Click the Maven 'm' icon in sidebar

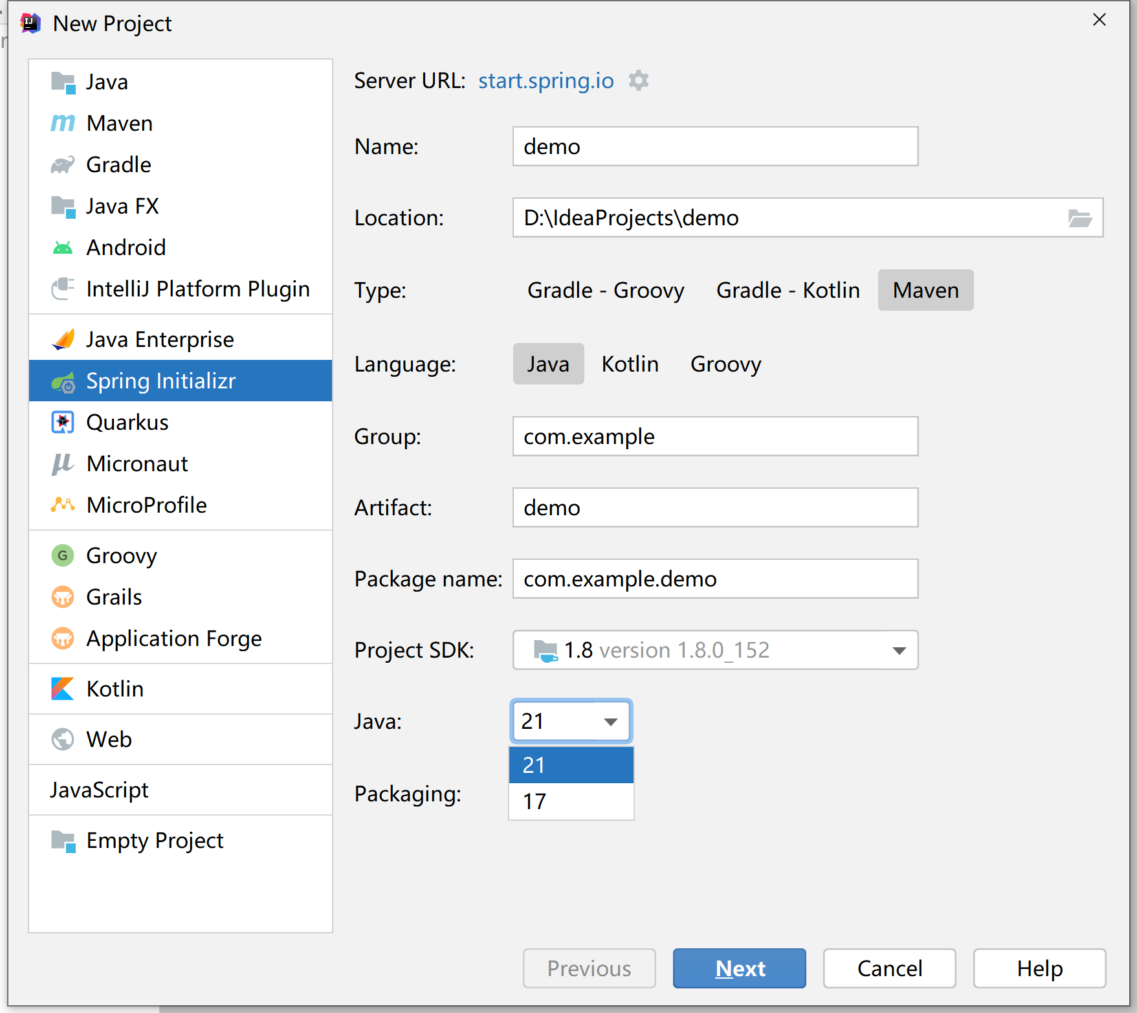[x=63, y=123]
